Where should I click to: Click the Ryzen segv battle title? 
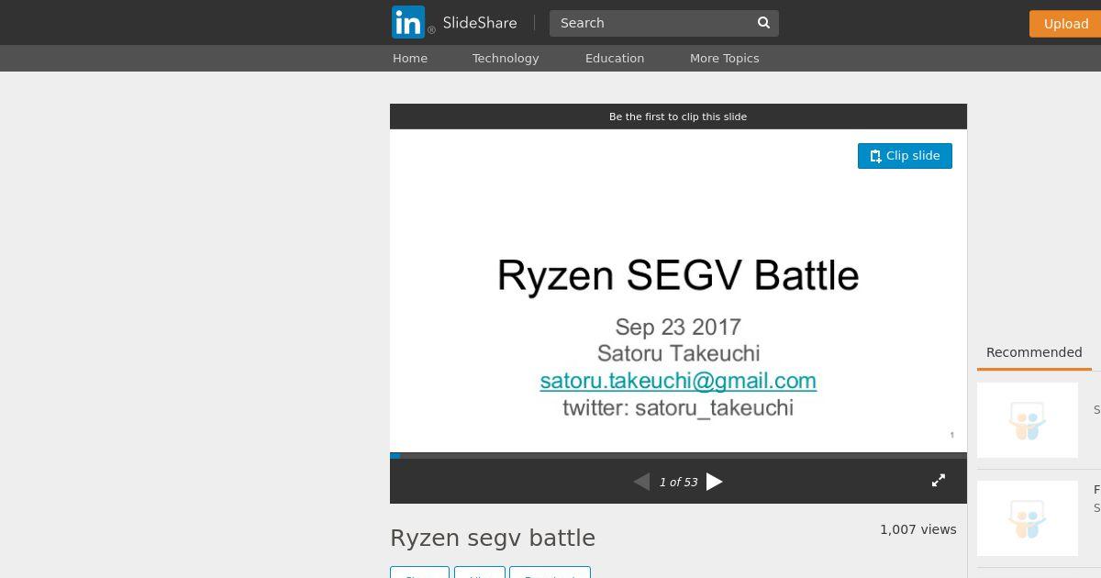click(x=493, y=538)
